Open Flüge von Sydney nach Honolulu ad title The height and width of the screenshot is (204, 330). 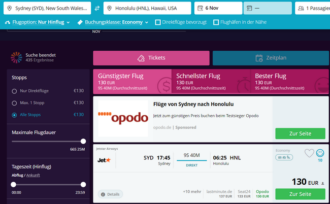193,104
